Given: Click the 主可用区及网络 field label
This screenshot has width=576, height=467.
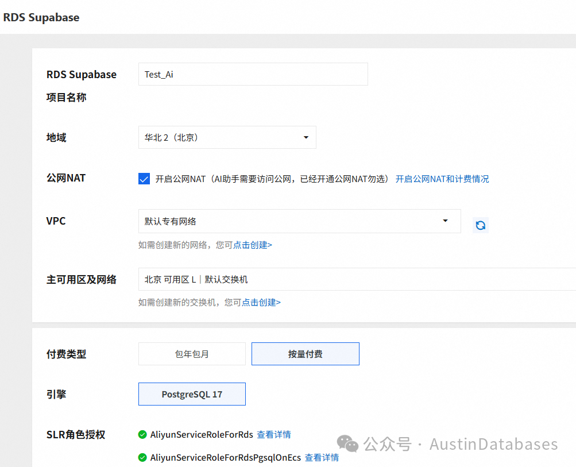Looking at the screenshot, I should 81,280.
